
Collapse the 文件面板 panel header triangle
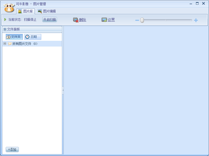5,29
